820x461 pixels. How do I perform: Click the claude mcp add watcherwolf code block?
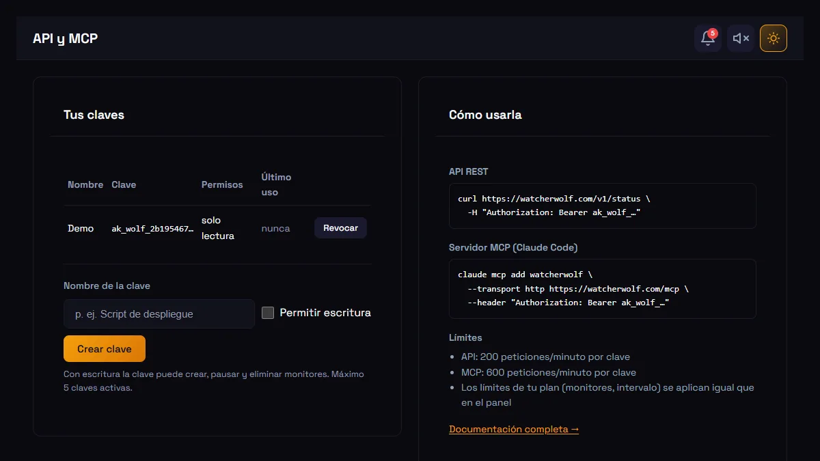pos(603,288)
